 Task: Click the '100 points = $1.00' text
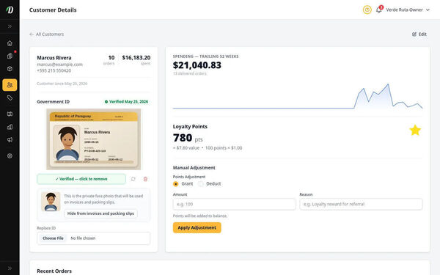click(x=224, y=148)
